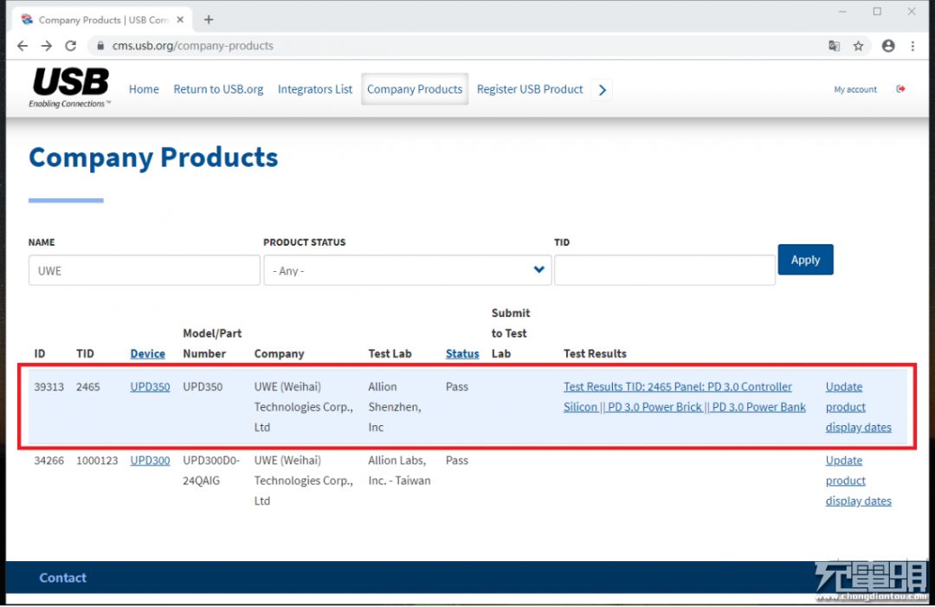This screenshot has width=935, height=607.
Task: Click ID cell 34266
Action: coord(48,461)
